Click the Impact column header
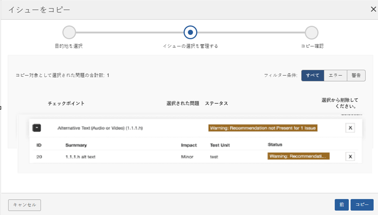Image resolution: width=378 pixels, height=215 pixels. [x=189, y=145]
